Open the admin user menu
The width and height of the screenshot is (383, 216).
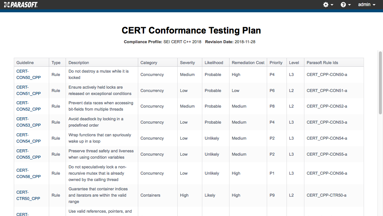367,4
